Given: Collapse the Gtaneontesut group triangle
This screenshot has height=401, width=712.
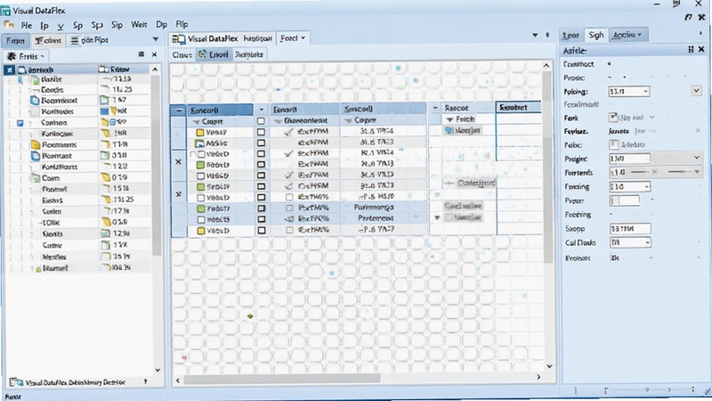Looking at the screenshot, I should 278,121.
